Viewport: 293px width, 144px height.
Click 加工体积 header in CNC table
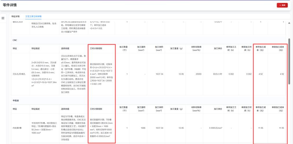coord(159,48)
